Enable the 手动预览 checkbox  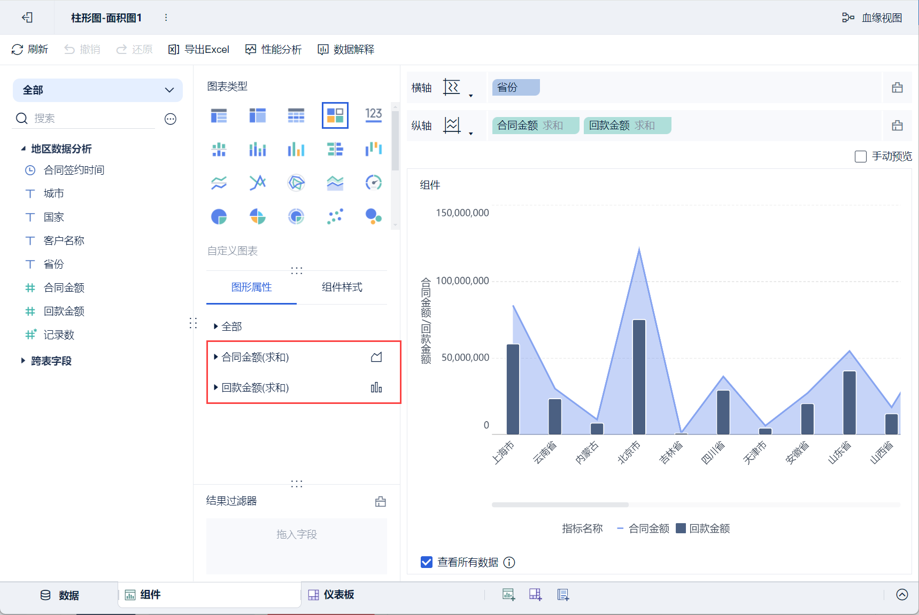pos(861,157)
